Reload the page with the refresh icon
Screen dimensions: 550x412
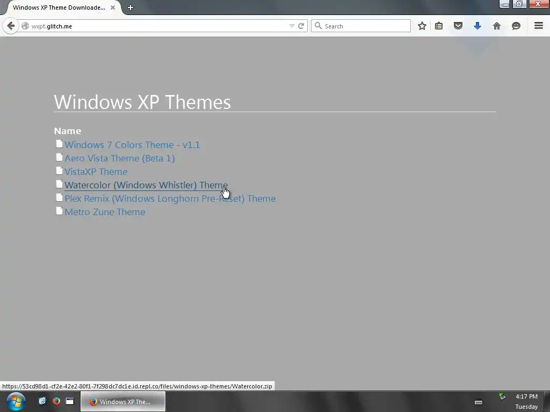pyautogui.click(x=301, y=26)
